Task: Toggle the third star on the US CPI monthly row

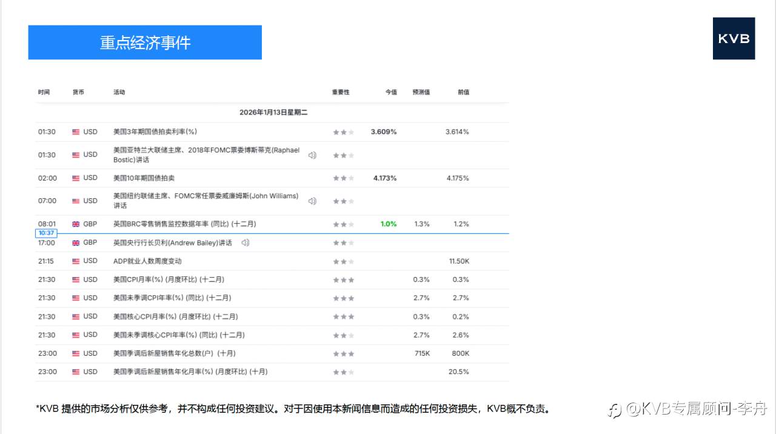Action: pos(350,279)
